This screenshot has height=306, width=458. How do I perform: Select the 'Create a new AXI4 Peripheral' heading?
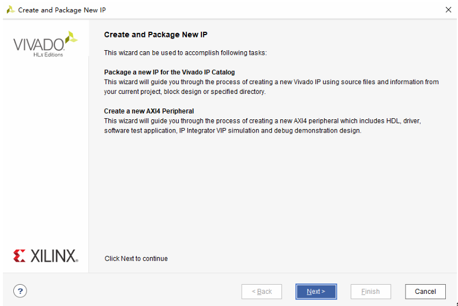[149, 111]
